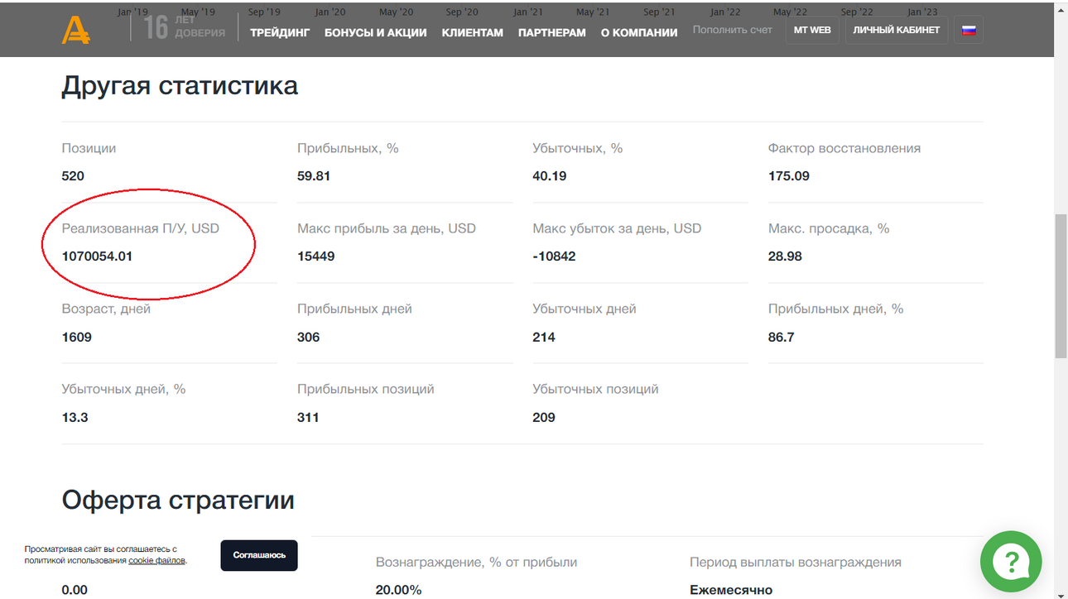Click the orange Alpari logo

point(75,30)
